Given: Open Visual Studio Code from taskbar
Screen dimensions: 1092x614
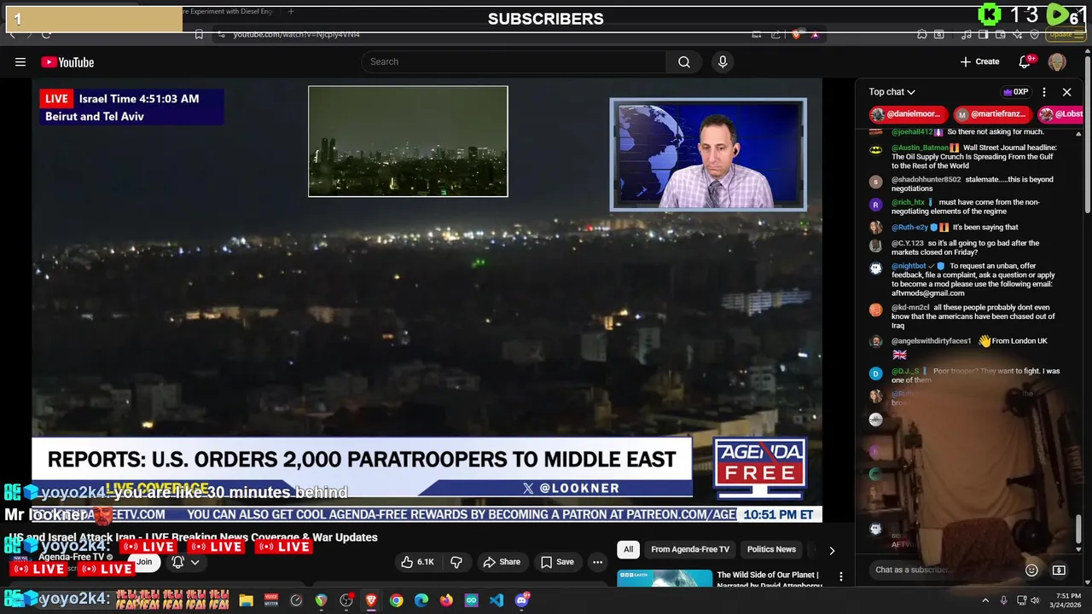Looking at the screenshot, I should click(x=497, y=600).
